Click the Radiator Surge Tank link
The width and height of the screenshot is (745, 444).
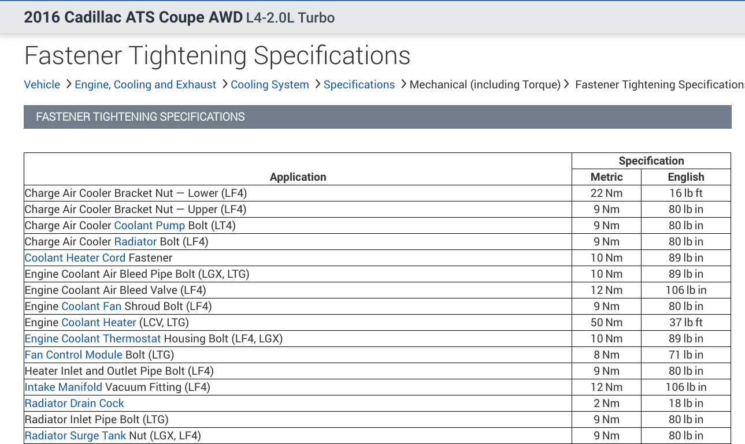click(75, 435)
